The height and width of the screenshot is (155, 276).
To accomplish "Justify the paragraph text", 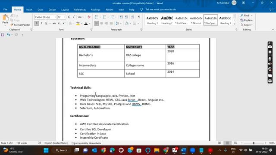I will coord(111,23).
